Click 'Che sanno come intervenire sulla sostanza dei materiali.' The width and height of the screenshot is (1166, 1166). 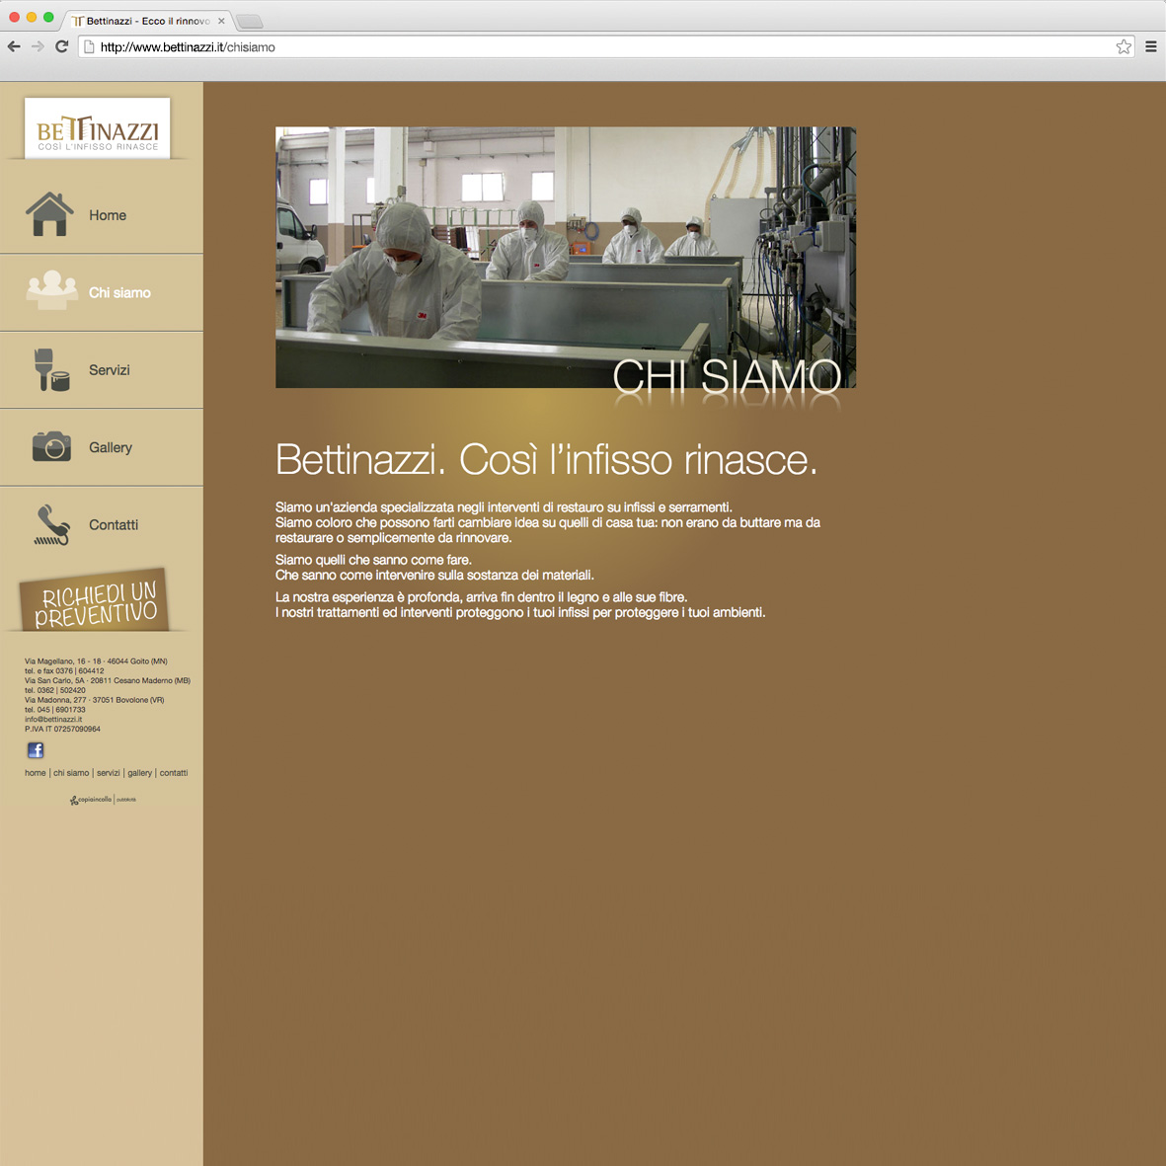tap(434, 575)
